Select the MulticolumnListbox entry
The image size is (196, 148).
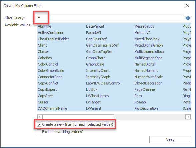(x=149, y=52)
